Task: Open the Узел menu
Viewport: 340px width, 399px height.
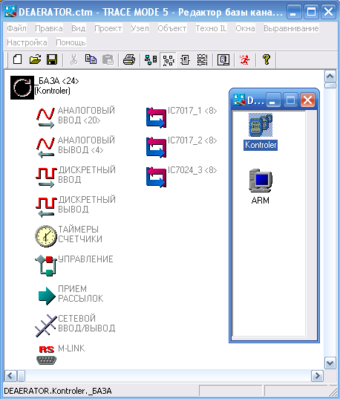Action: coord(140,28)
